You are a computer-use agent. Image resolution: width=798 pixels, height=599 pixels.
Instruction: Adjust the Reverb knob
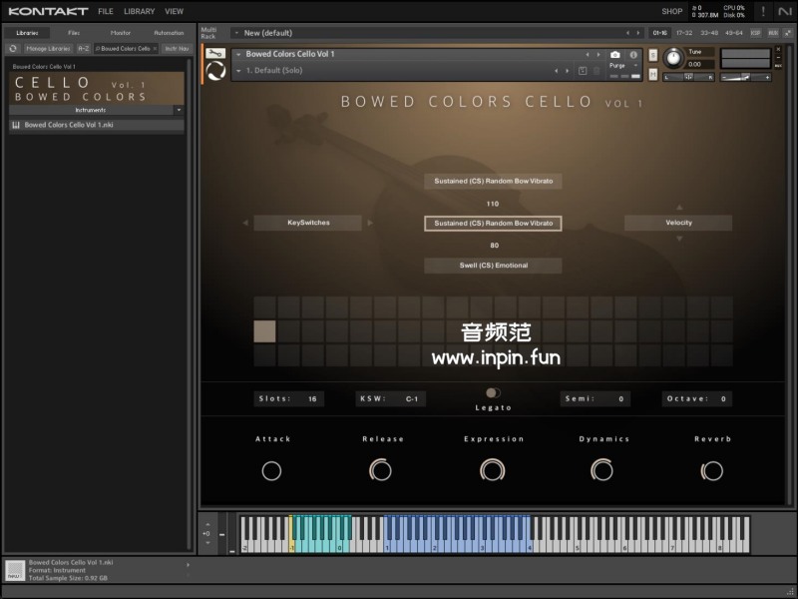(x=712, y=470)
